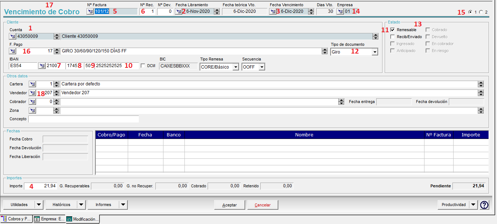Click spinner at end of GIRO payment description
Image resolution: width=497 pixels, height=224 pixels.
[x=324, y=51]
